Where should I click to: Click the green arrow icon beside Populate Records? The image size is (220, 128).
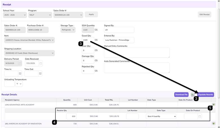(193, 95)
